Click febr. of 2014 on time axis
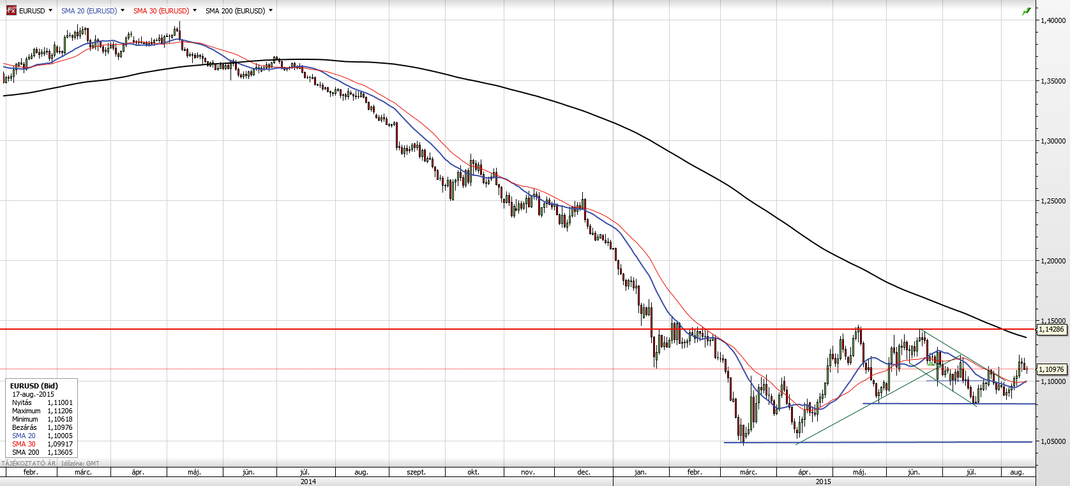This screenshot has width=1070, height=486. tap(31, 472)
